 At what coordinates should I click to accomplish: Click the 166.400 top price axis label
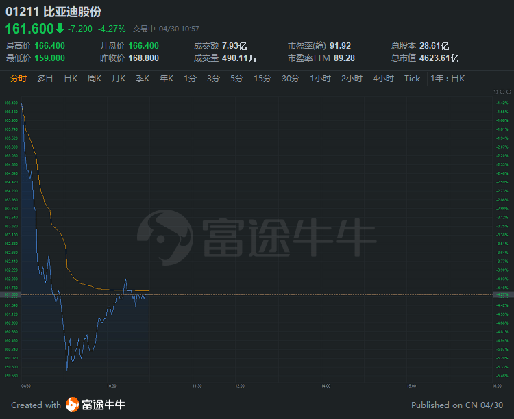click(11, 103)
